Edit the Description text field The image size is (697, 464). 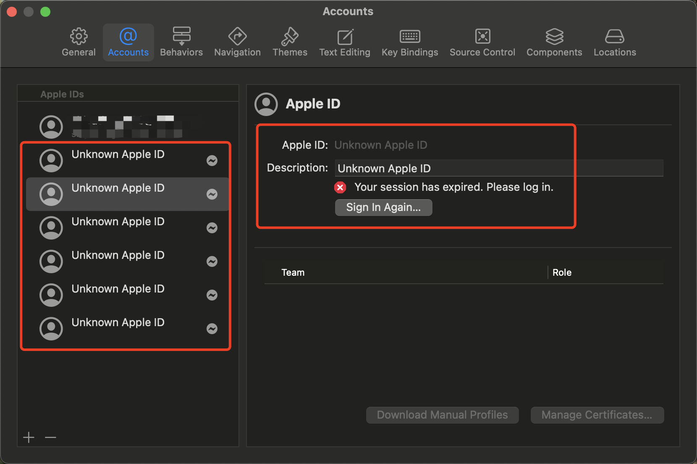499,168
